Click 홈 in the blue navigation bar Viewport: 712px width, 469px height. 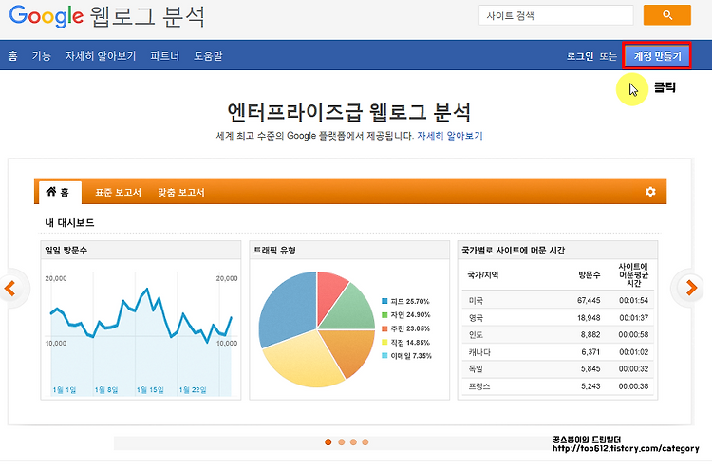[x=12, y=56]
